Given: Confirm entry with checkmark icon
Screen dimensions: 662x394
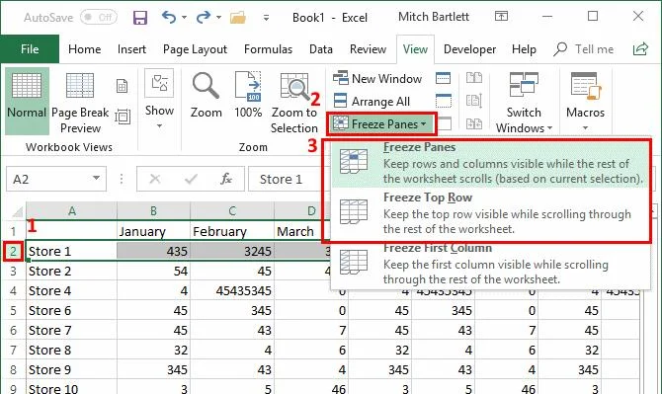Looking at the screenshot, I should 191,179.
